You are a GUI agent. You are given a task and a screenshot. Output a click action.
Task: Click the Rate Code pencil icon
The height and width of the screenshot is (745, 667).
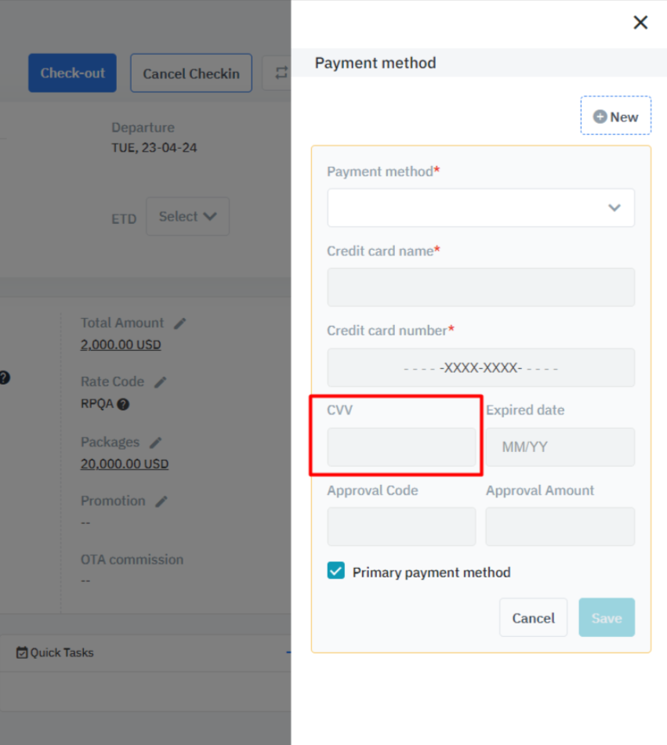[161, 382]
